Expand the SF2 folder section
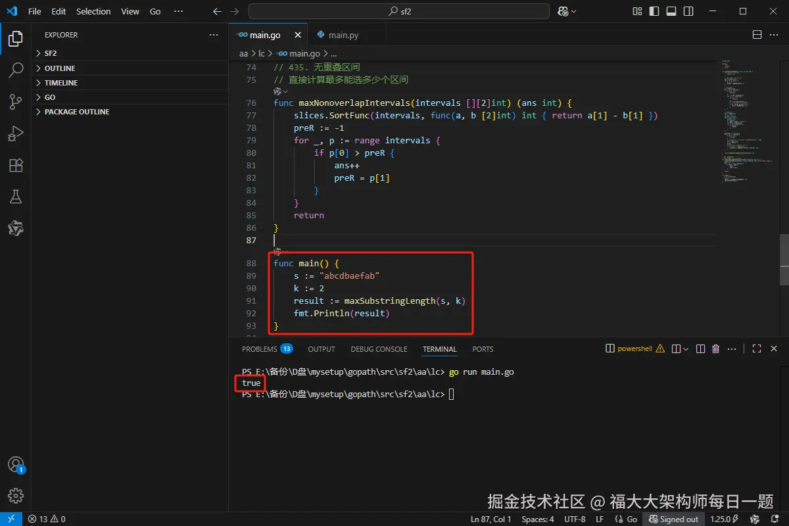Screen dimensions: 789x526 130,53
